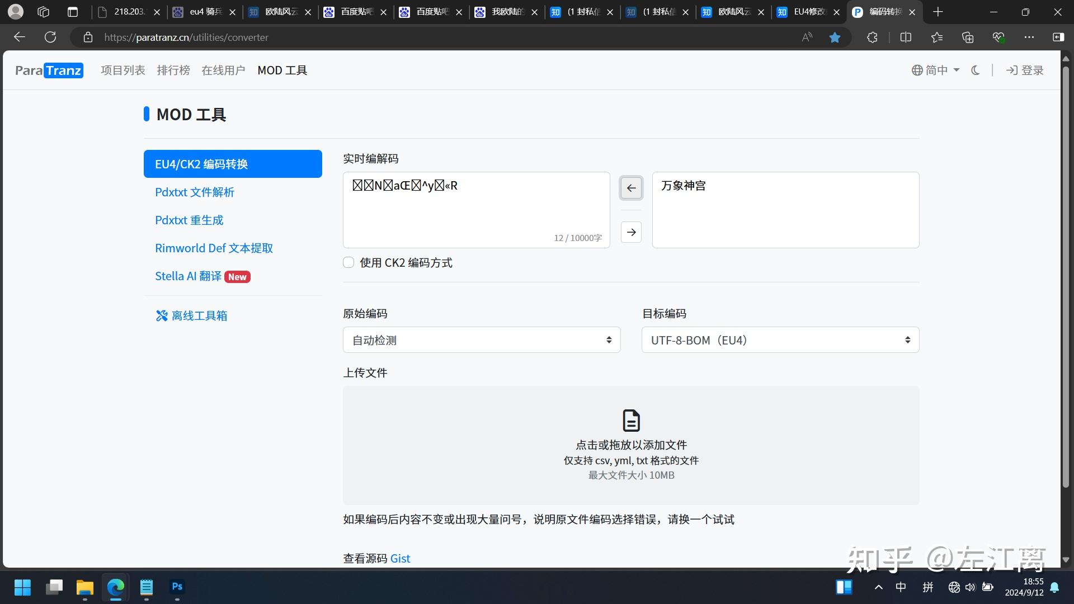This screenshot has height=604, width=1074.
Task: Open the language globe menu
Action: point(917,70)
